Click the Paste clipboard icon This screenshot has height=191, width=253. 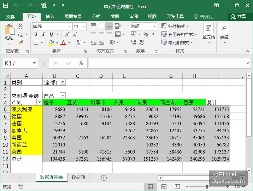click(10, 30)
